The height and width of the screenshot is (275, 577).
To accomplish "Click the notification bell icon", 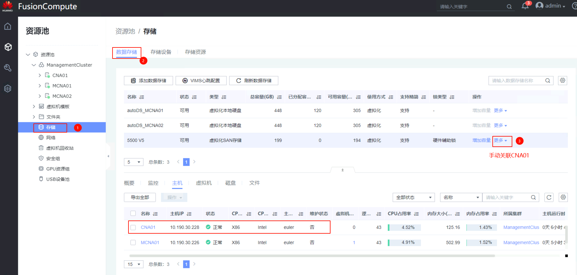I will [525, 6].
